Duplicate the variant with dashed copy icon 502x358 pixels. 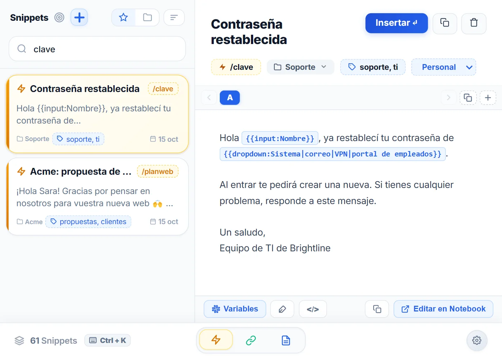click(468, 97)
